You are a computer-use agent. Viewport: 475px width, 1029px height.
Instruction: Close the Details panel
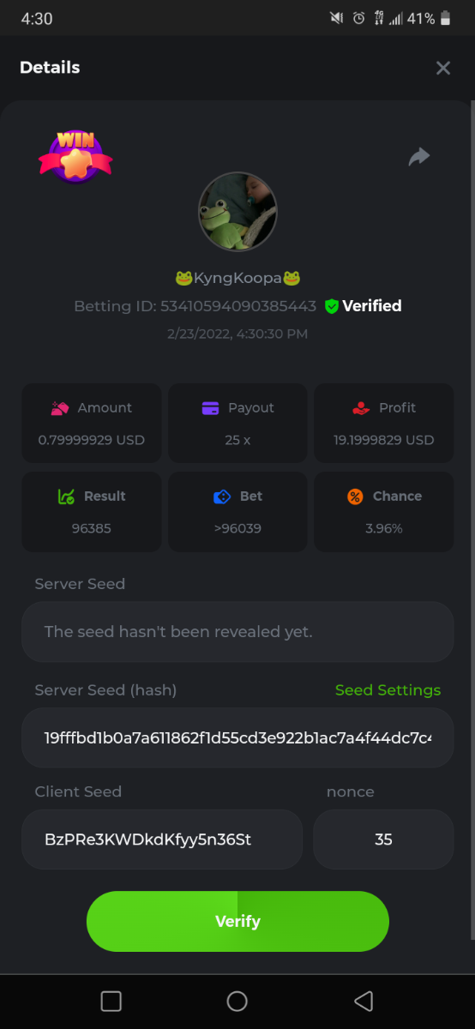tap(443, 68)
